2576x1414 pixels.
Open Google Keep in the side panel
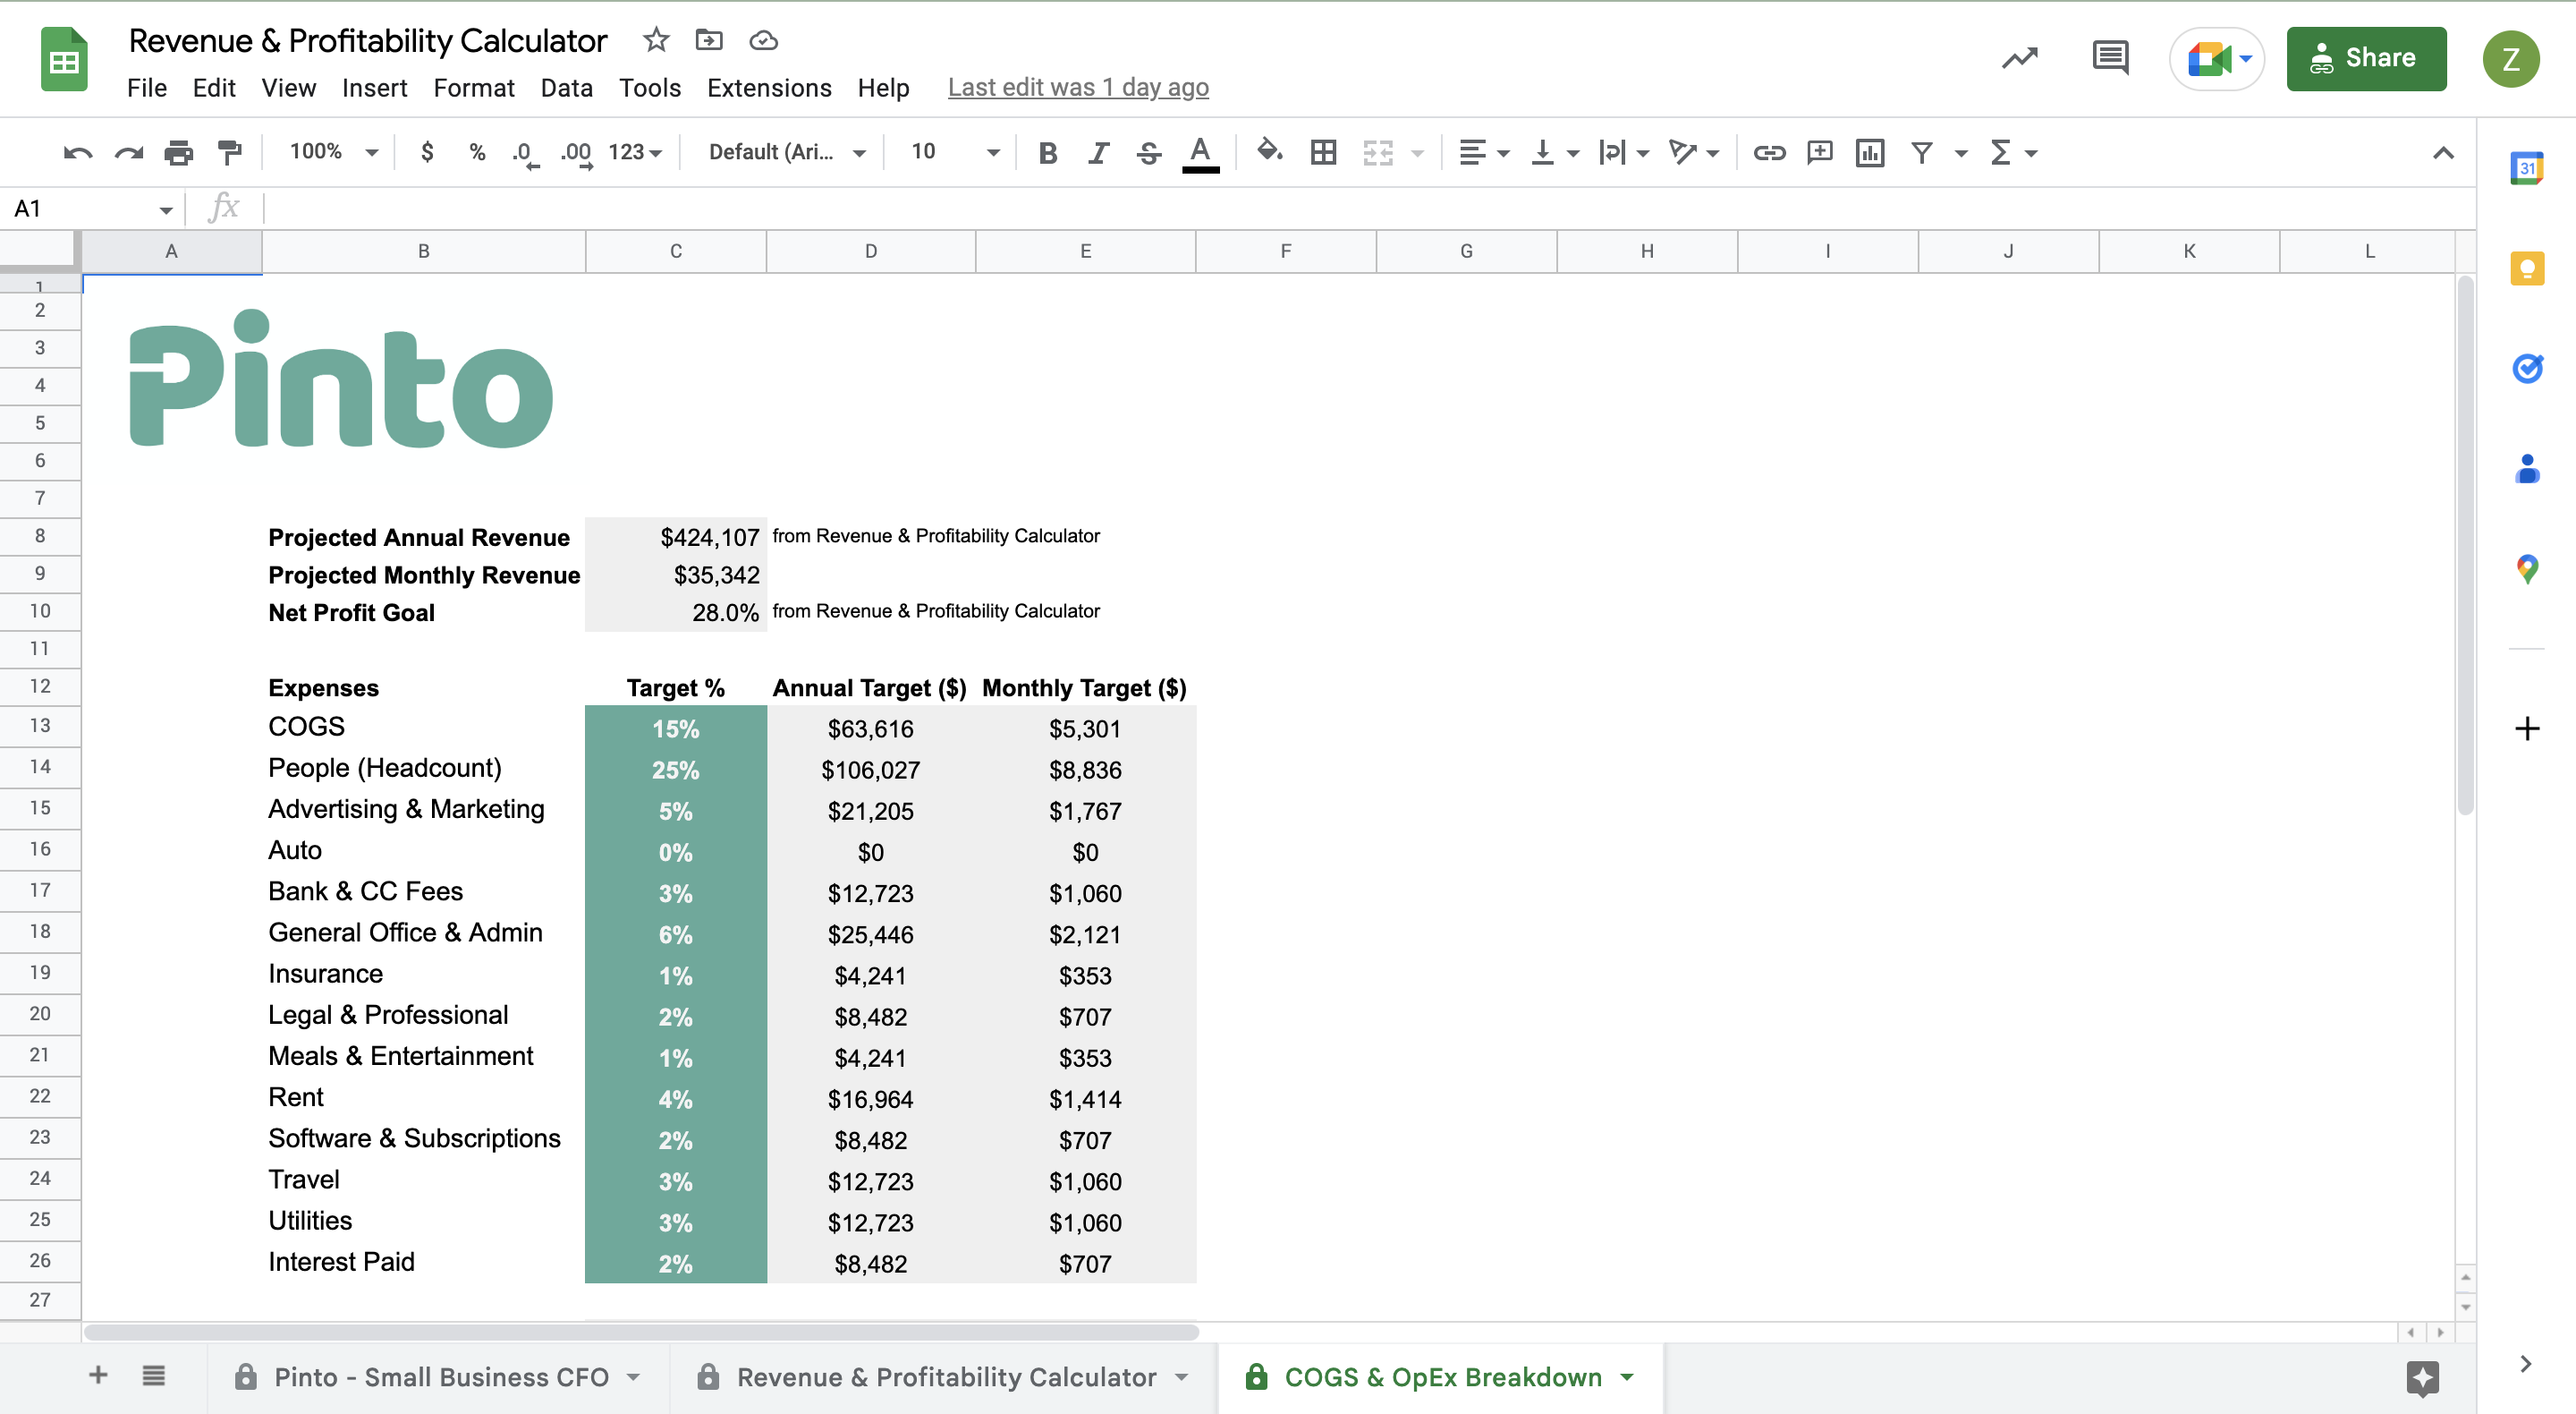pos(2528,268)
